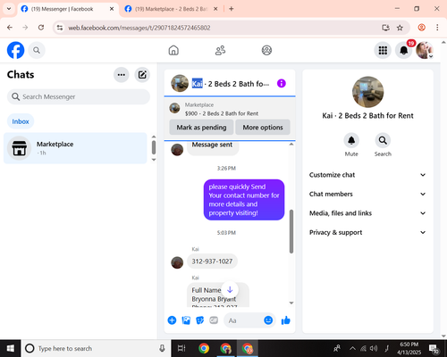Expand the Privacy & support section
Screen dimensions: 447x357
point(367,232)
